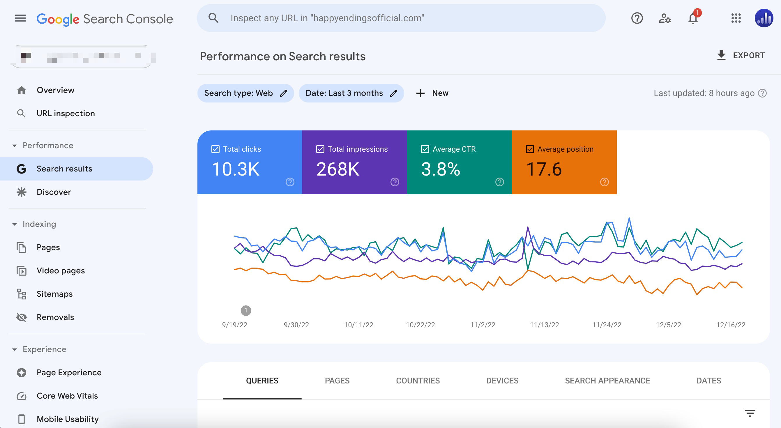Open the Total clicks help icon
The height and width of the screenshot is (428, 781).
(290, 182)
